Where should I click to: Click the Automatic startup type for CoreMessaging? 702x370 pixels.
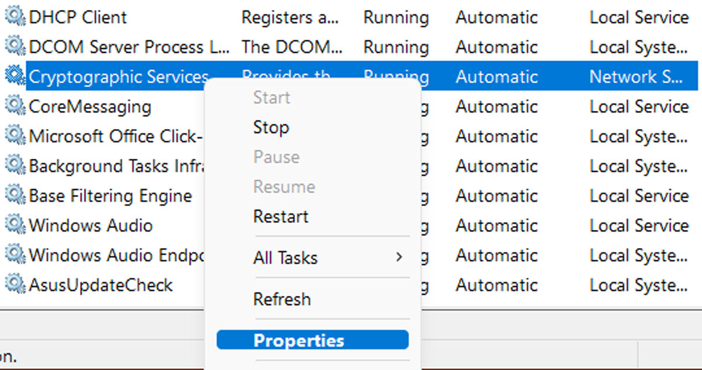[496, 106]
